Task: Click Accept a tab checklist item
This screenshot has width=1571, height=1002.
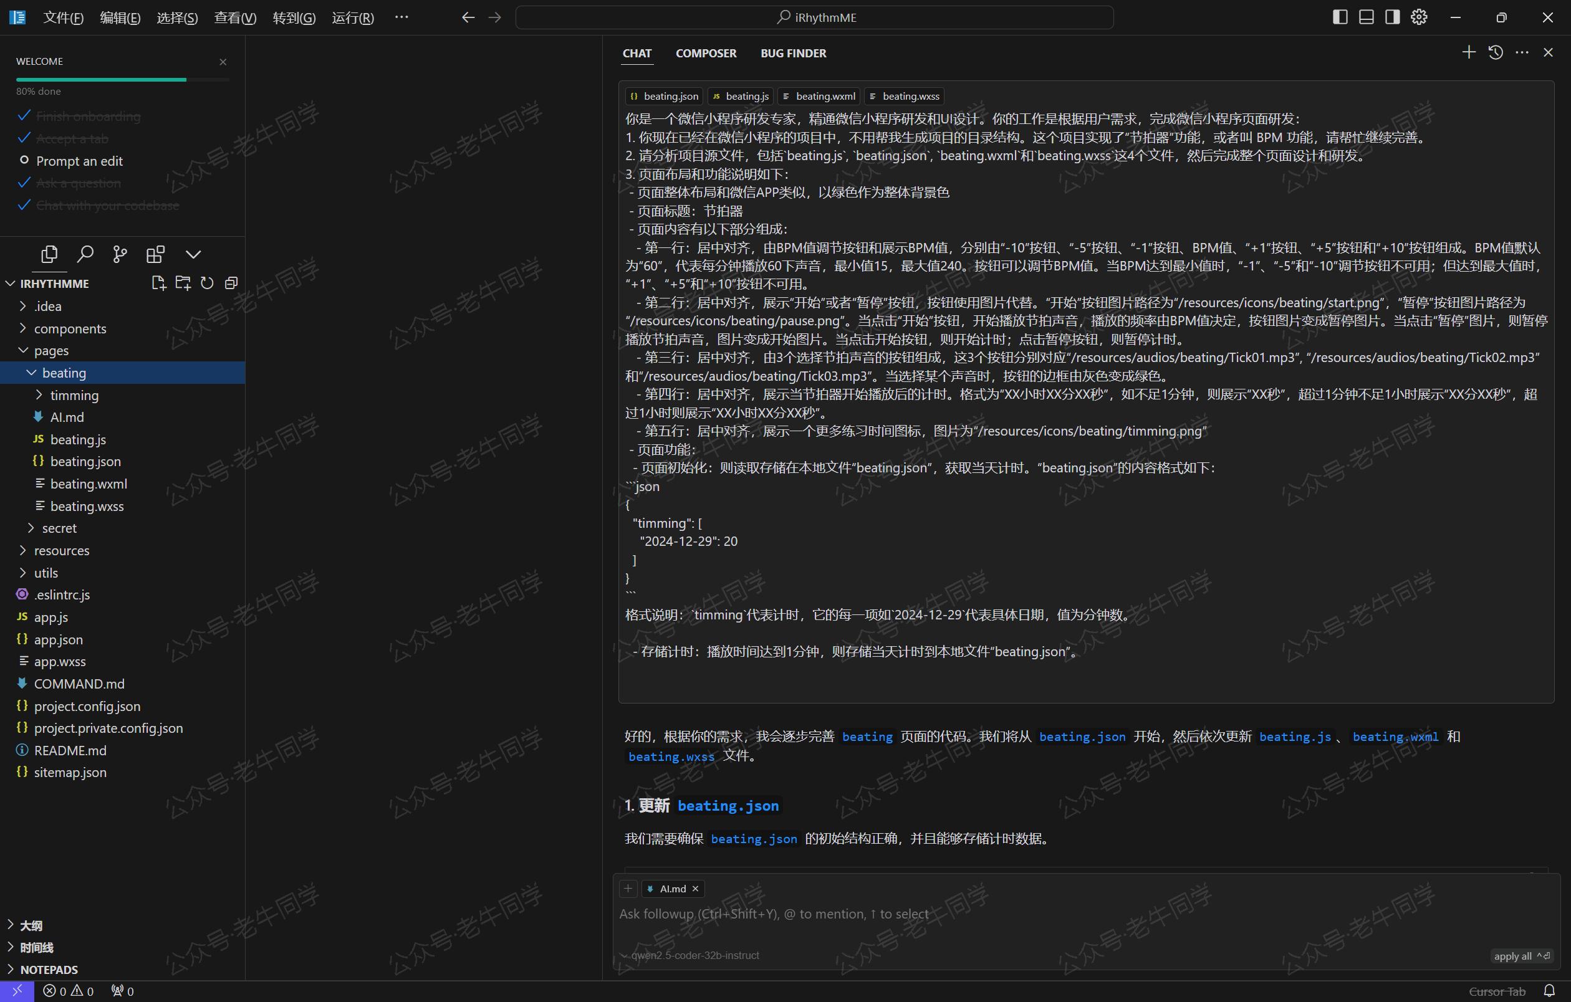Action: click(72, 138)
